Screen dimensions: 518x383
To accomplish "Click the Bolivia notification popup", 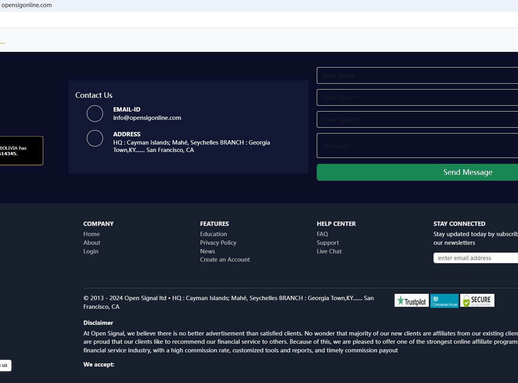I will pyautogui.click(x=20, y=151).
